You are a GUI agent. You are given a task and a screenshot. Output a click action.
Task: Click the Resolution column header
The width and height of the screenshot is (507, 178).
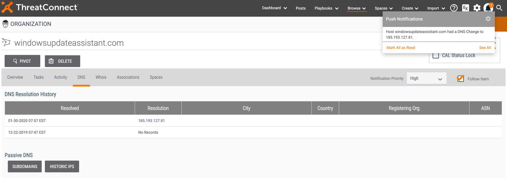tap(158, 108)
